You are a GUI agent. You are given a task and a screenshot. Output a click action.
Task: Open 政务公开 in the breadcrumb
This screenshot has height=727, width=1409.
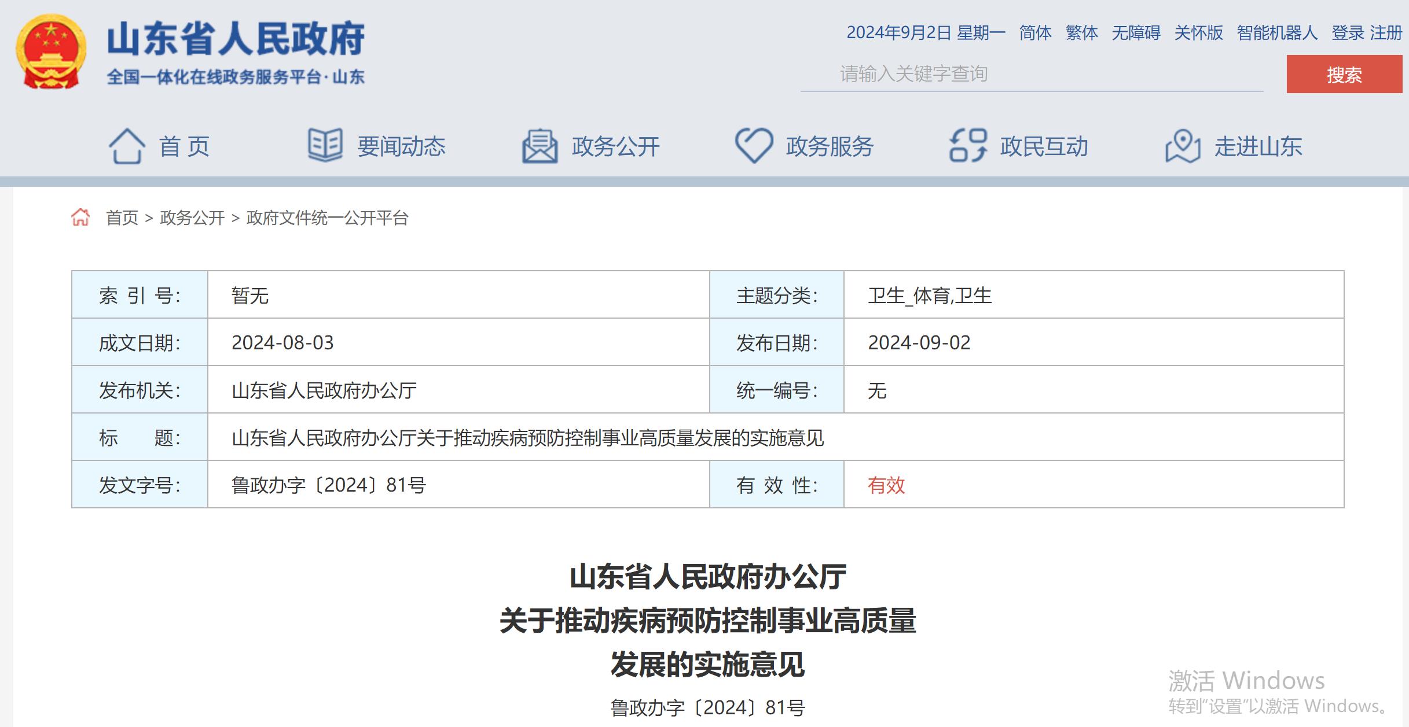(x=192, y=218)
